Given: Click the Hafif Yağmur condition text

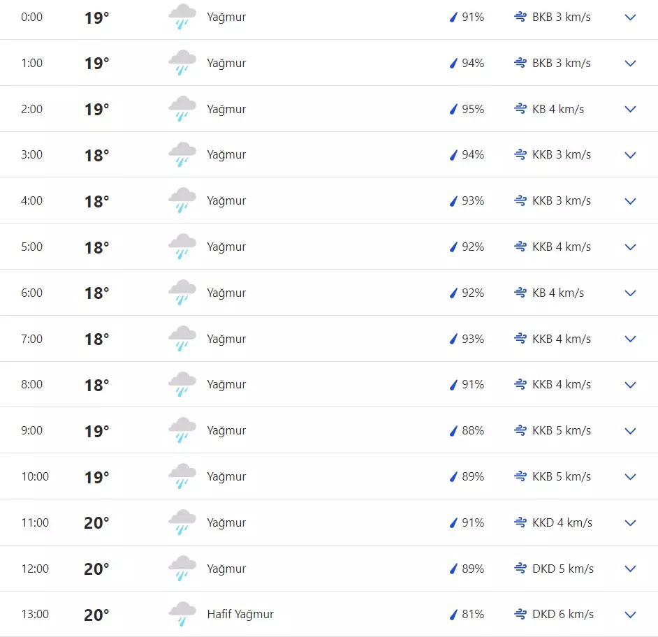Looking at the screenshot, I should tap(240, 615).
